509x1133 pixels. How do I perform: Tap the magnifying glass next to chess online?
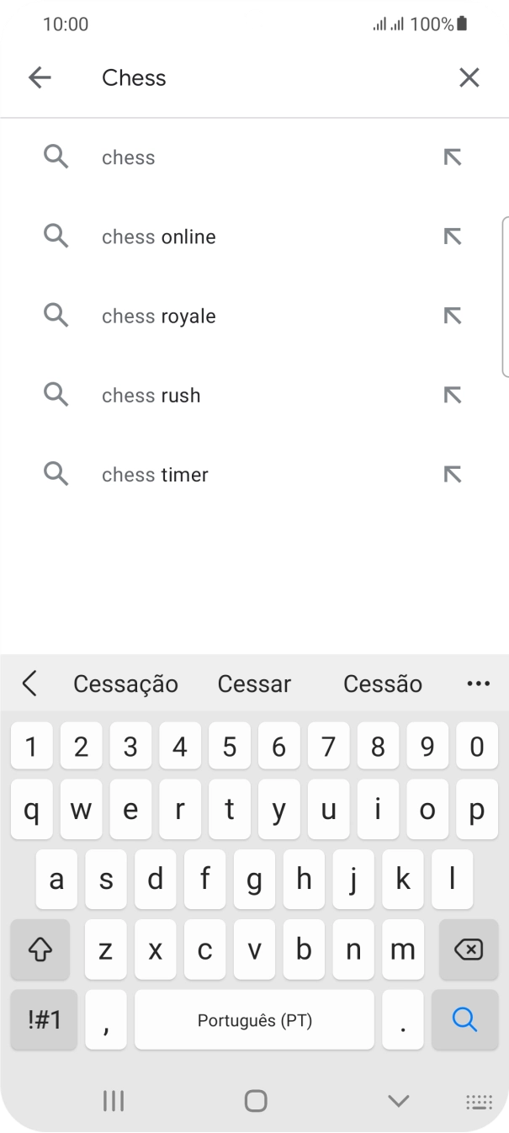click(x=56, y=237)
